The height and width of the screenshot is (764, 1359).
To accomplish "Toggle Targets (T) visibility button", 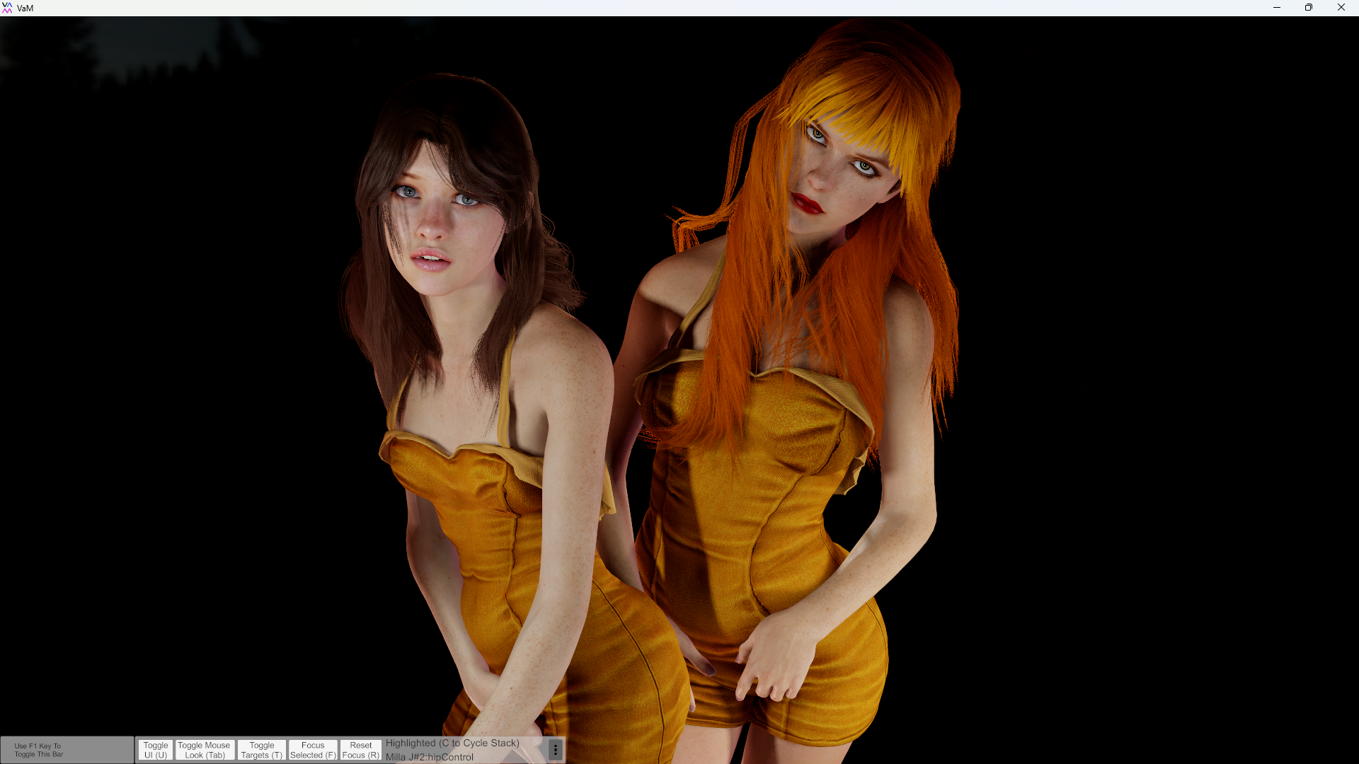I will [x=262, y=750].
